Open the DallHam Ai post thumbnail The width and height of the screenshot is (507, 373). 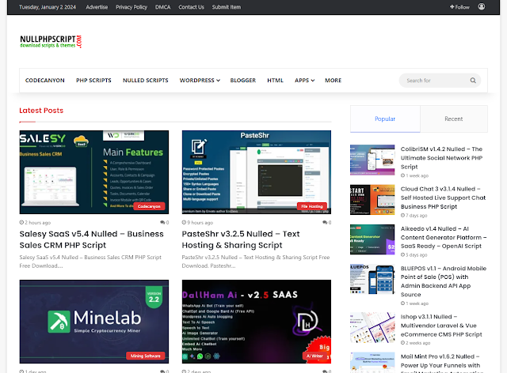tap(257, 322)
